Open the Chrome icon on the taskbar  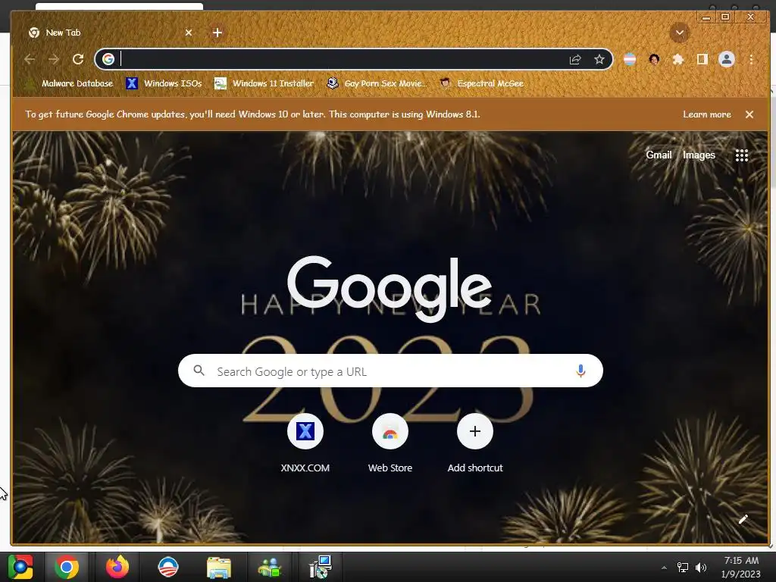(x=67, y=567)
